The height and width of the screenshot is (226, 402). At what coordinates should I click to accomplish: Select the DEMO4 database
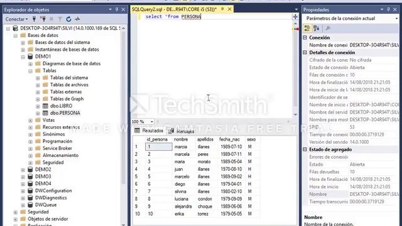43,183
